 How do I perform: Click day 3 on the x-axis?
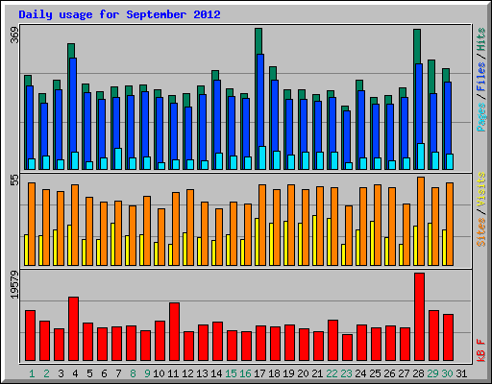pyautogui.click(x=61, y=373)
